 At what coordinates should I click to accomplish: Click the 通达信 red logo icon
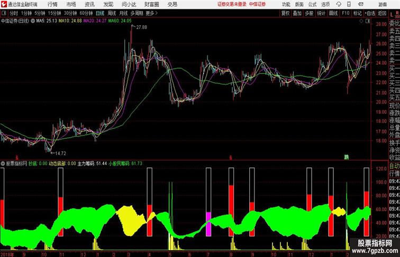pyautogui.click(x=4, y=4)
